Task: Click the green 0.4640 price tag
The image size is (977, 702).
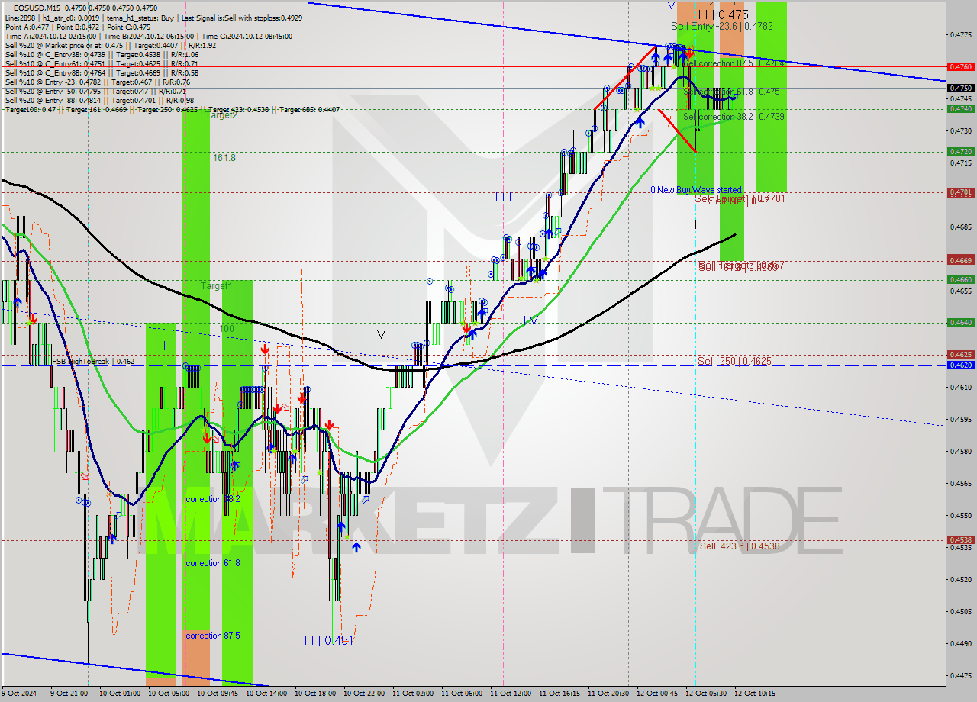Action: (x=960, y=323)
